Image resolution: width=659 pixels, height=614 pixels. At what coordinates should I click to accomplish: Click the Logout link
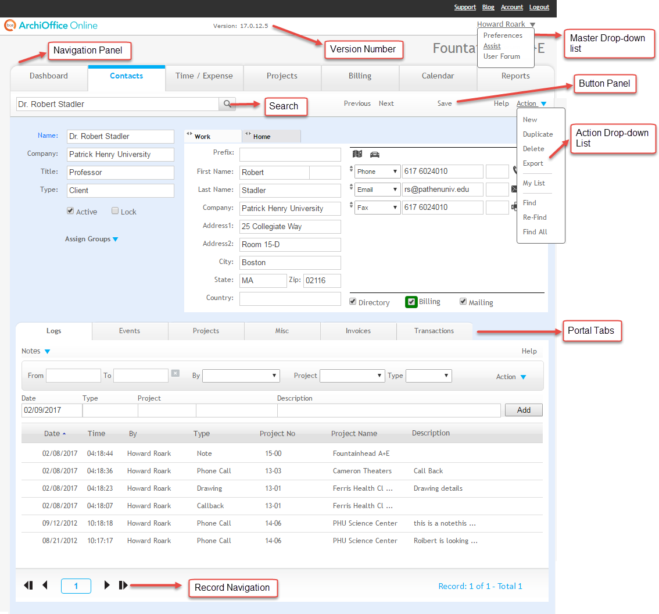click(539, 7)
